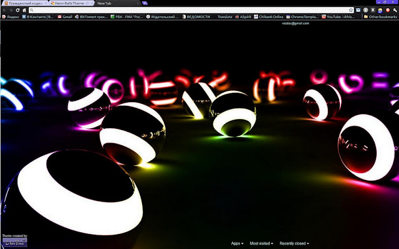Expand the Most visited dropdown

click(x=261, y=243)
